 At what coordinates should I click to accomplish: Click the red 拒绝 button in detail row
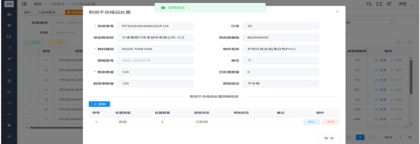[x=331, y=122]
